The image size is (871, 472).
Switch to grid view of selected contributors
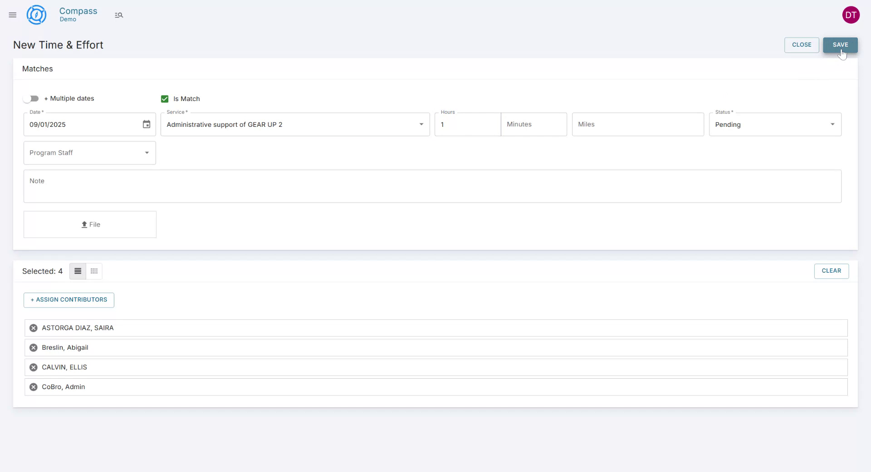[93, 271]
